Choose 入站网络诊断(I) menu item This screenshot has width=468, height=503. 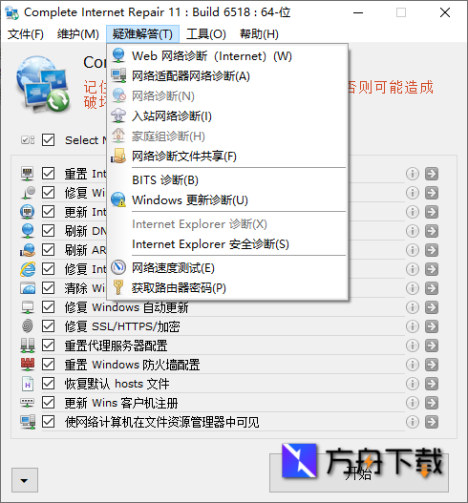point(227,115)
